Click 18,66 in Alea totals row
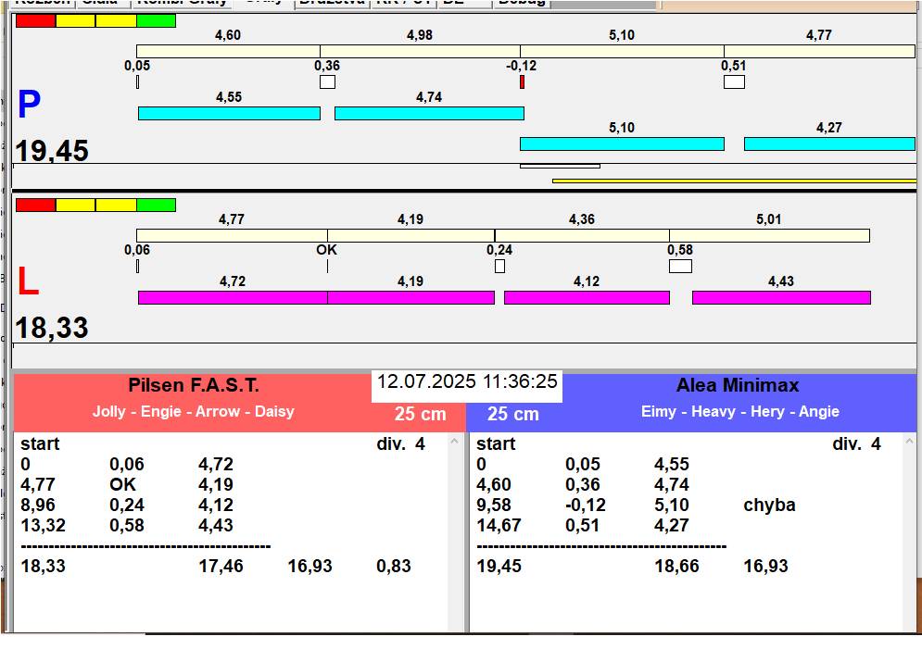 click(x=676, y=567)
